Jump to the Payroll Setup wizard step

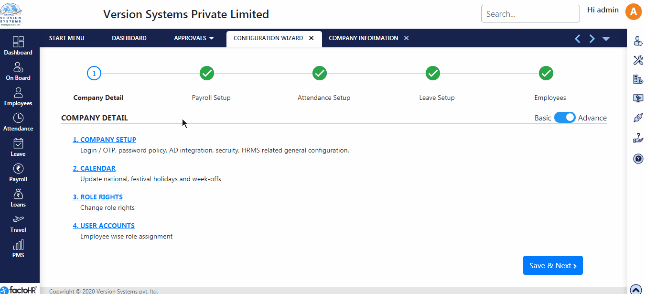207,74
